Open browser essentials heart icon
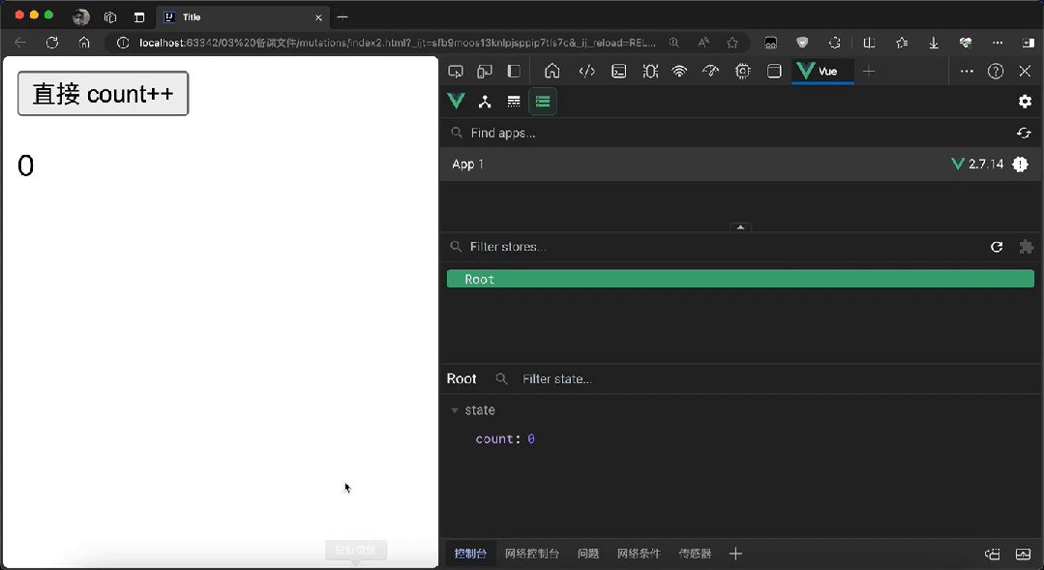1044x570 pixels. point(966,43)
